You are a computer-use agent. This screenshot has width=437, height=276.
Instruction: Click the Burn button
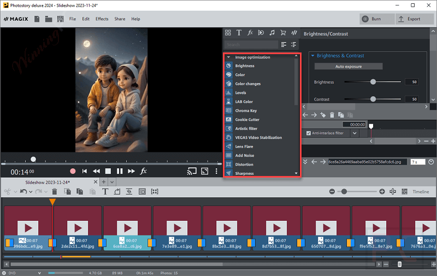(377, 19)
